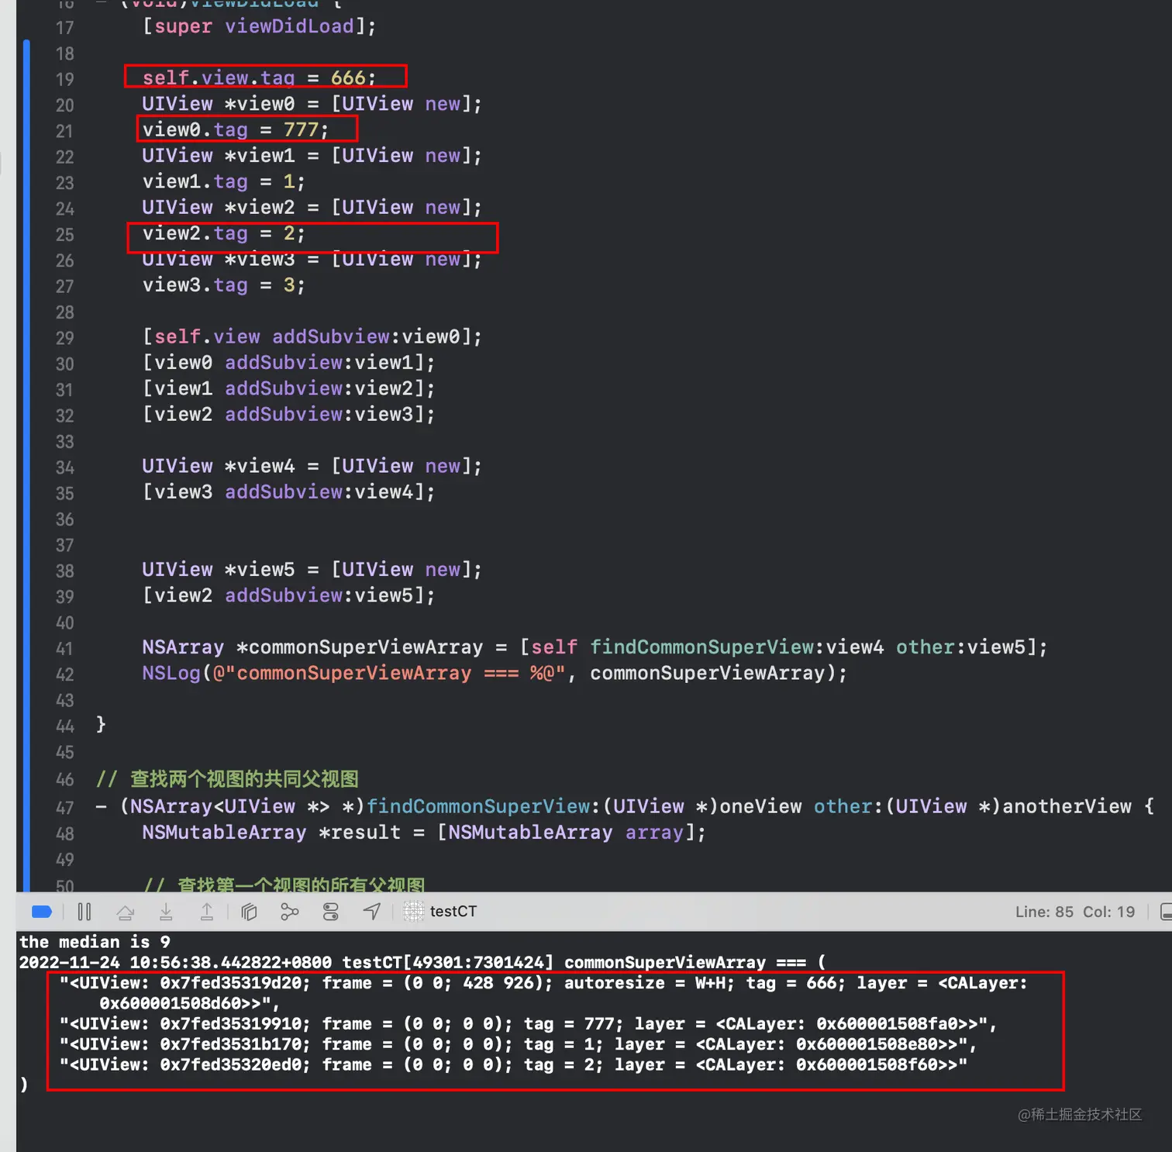Click the NSLog commonSuperViewArray statement
This screenshot has height=1152, width=1172.
click(495, 673)
